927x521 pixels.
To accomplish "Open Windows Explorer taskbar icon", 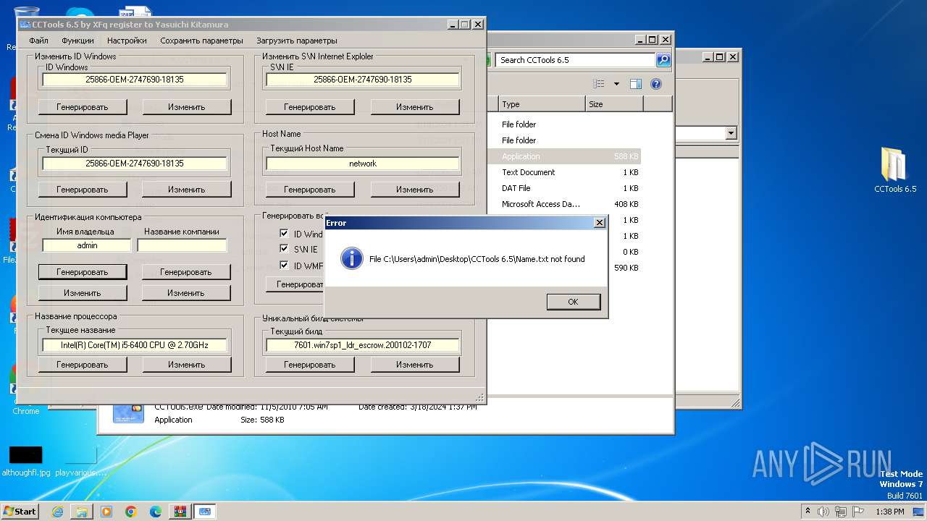I will [x=82, y=512].
